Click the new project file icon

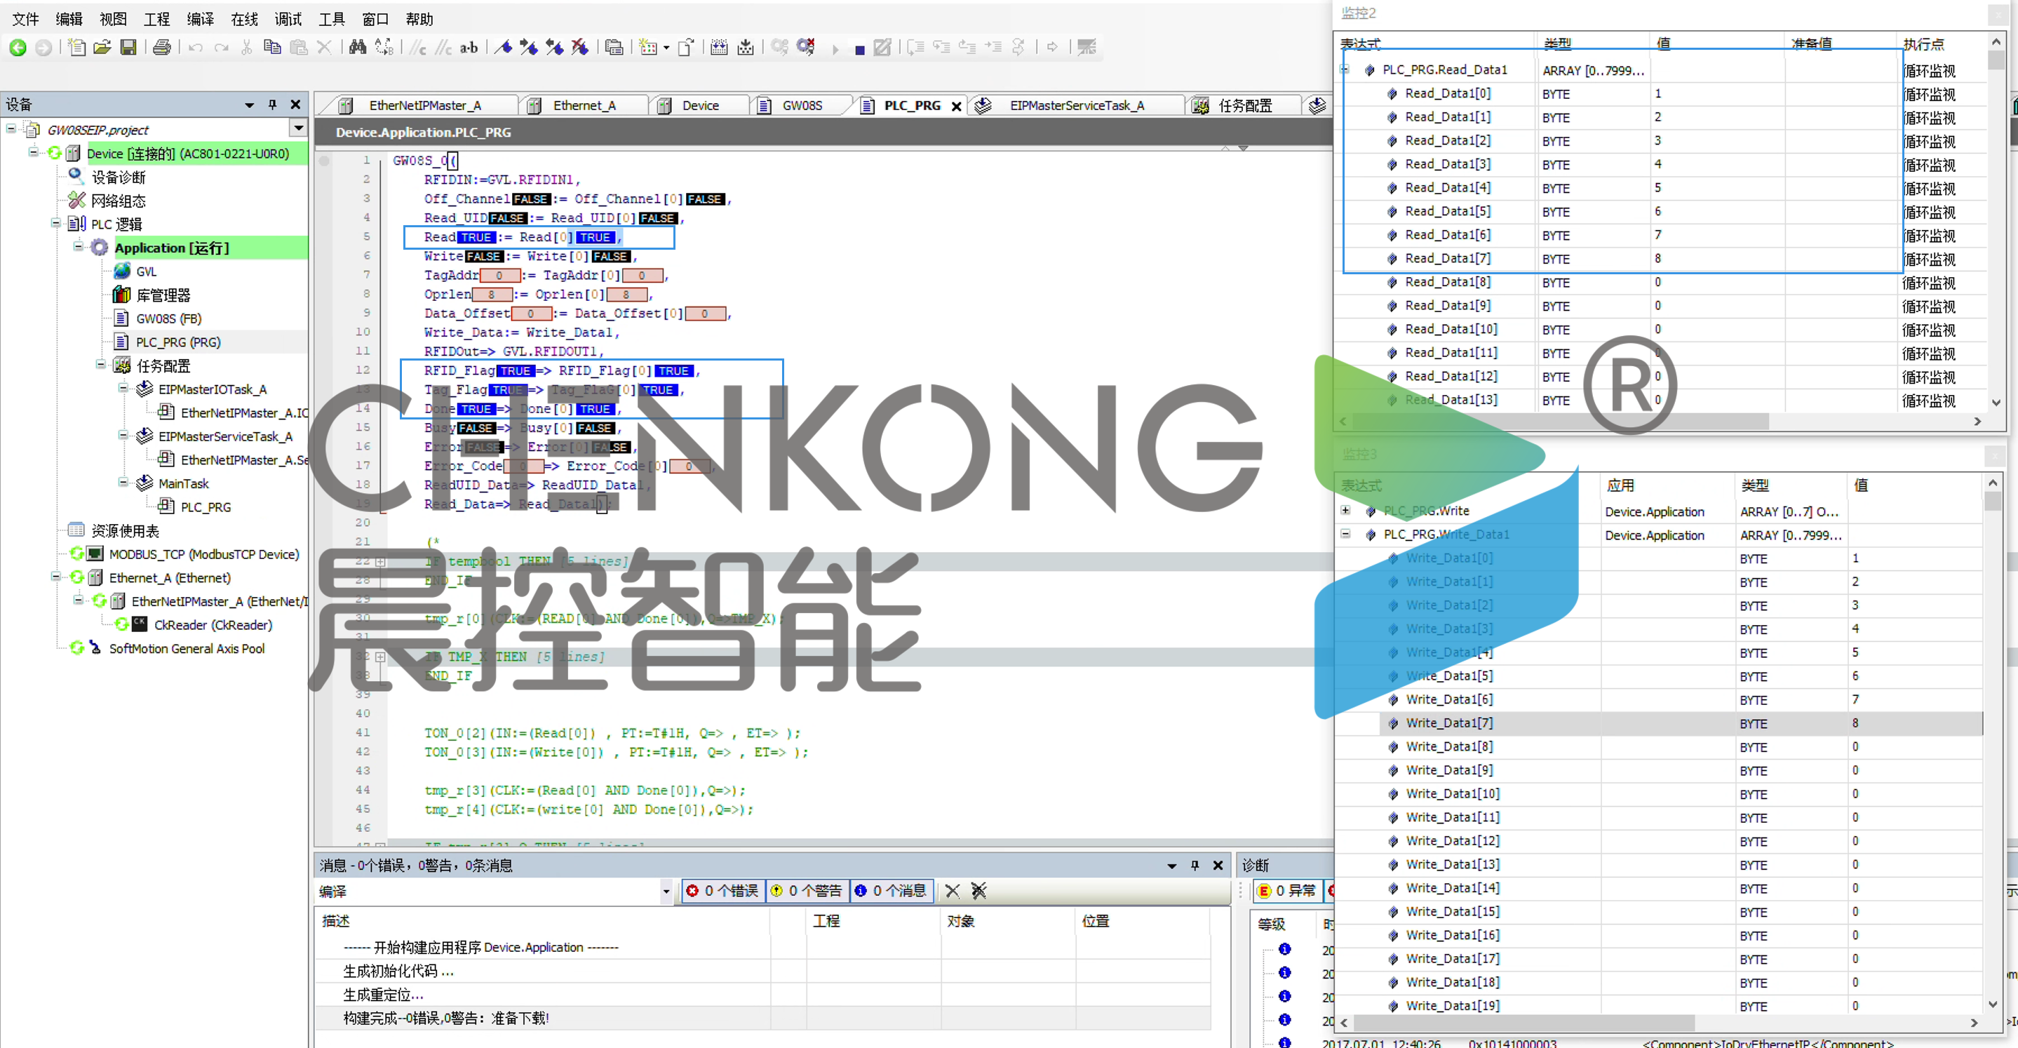click(x=76, y=48)
